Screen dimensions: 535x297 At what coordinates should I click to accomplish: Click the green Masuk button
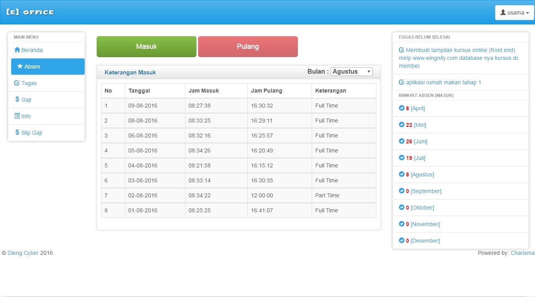point(146,46)
